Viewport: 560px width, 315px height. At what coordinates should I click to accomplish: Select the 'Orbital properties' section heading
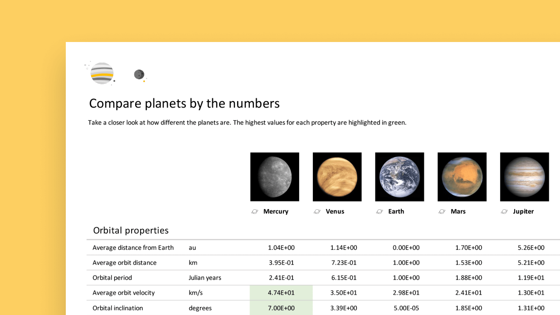click(131, 230)
